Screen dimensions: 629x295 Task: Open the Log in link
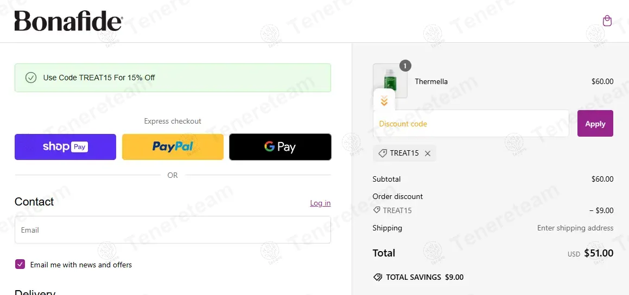tap(320, 203)
